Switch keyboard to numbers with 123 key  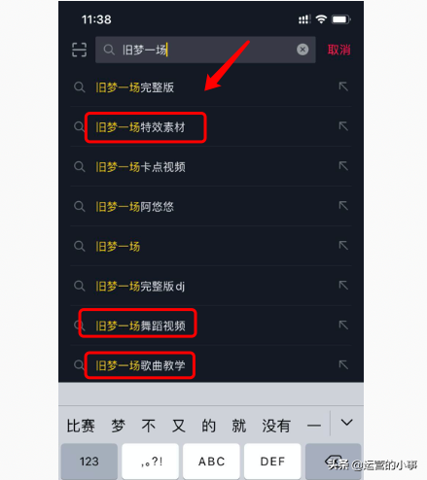tap(89, 462)
